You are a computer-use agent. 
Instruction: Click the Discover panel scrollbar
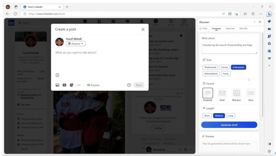(x=262, y=75)
